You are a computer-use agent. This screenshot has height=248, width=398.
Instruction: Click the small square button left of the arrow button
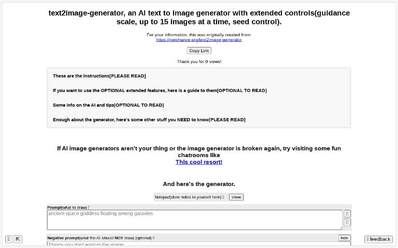[x=9, y=239]
